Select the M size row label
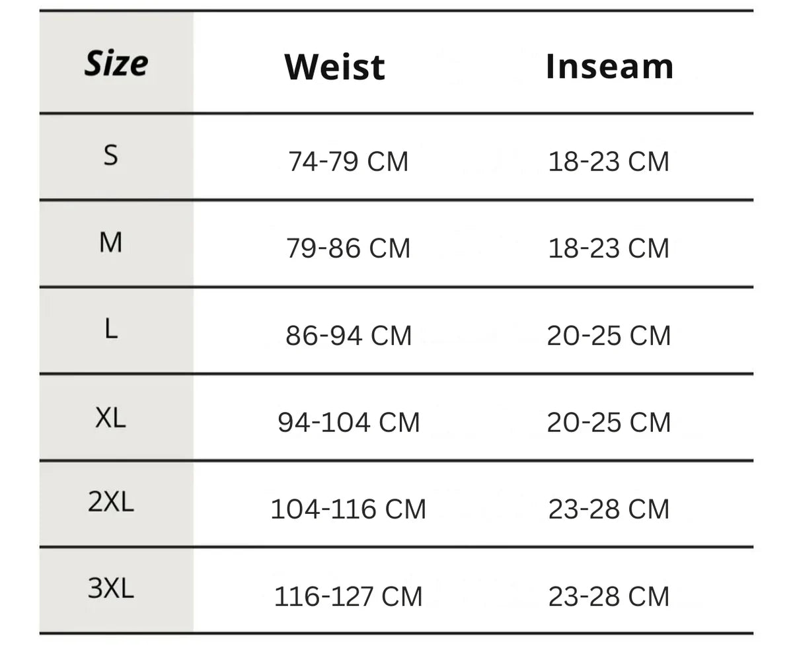This screenshot has width=793, height=646. pos(110,243)
